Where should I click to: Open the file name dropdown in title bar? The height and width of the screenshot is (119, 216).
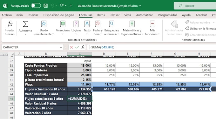pyautogui.click(x=140, y=6)
